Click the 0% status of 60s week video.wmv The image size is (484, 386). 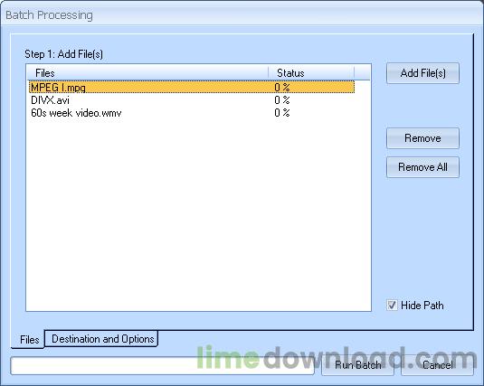pos(282,113)
